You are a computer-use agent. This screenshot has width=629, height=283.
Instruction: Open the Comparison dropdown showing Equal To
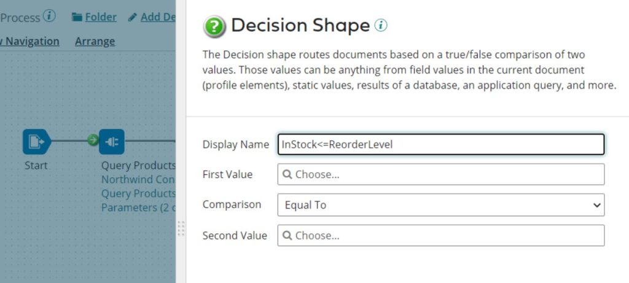tap(440, 205)
